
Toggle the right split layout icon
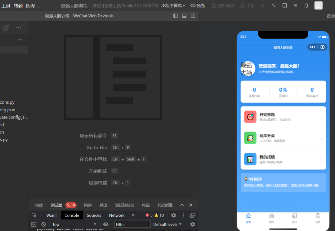(x=193, y=16)
